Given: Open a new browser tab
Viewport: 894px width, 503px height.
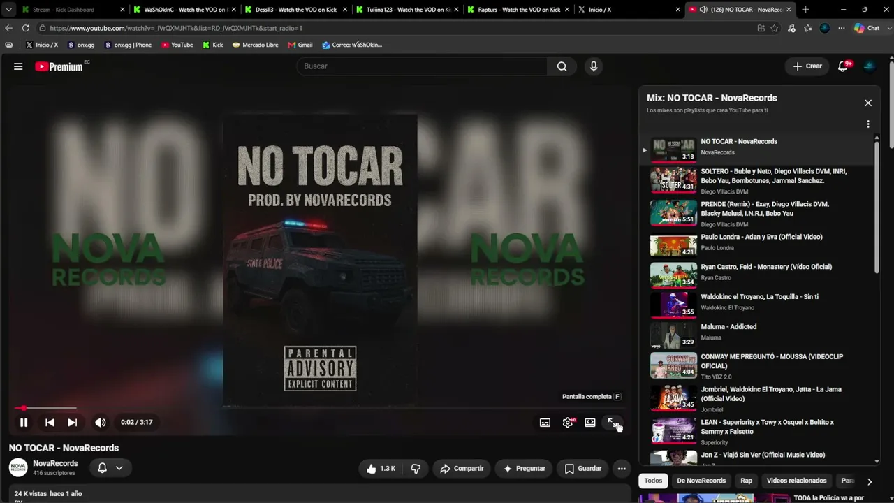Looking at the screenshot, I should (x=805, y=10).
